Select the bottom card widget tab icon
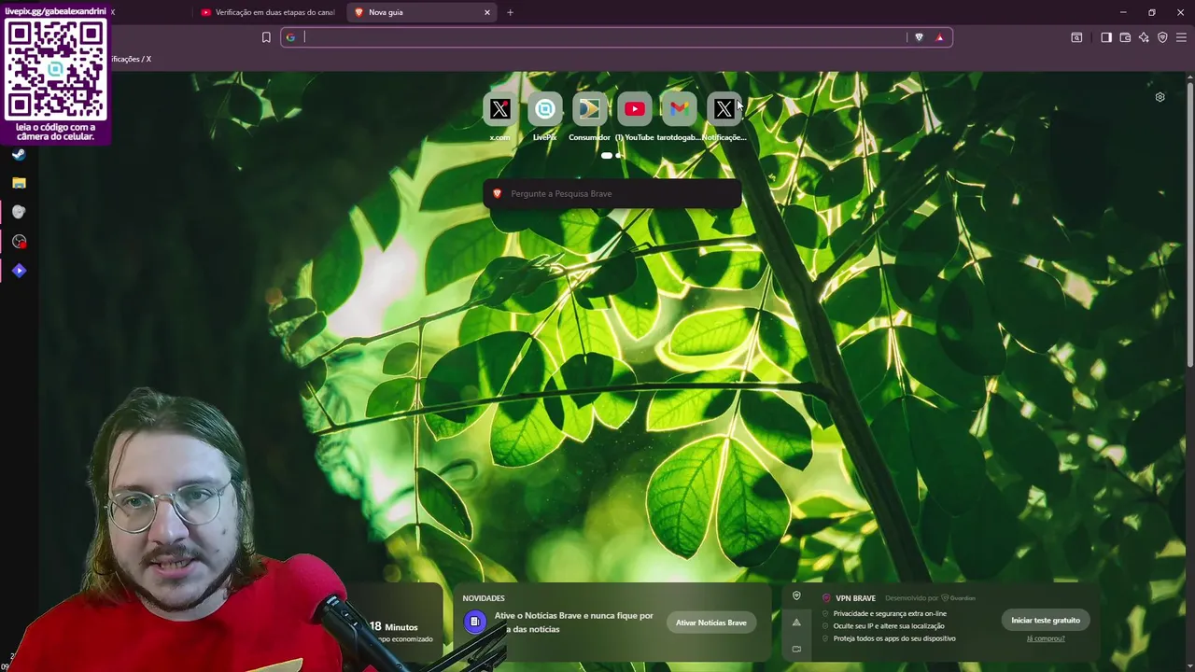Screen dimensions: 1195x672 [x=796, y=649]
